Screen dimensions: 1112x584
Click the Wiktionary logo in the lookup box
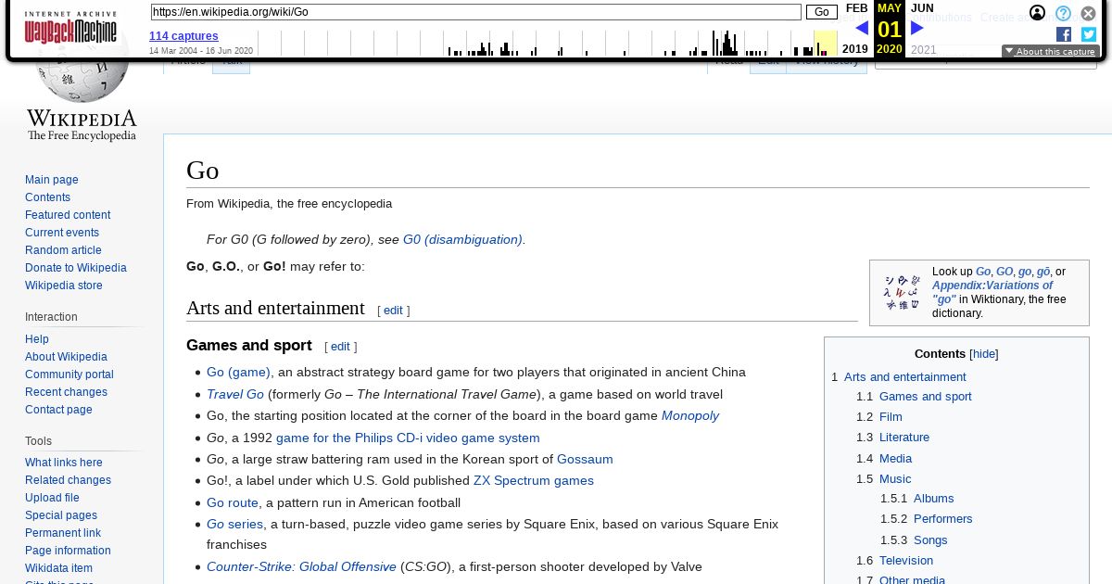pyautogui.click(x=903, y=292)
